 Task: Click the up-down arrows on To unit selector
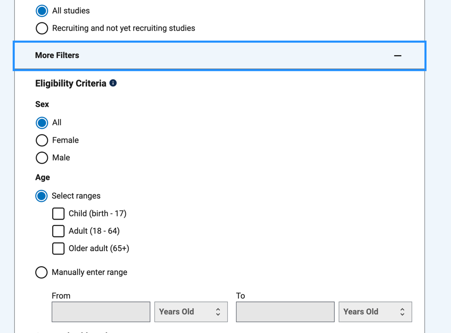click(x=402, y=312)
